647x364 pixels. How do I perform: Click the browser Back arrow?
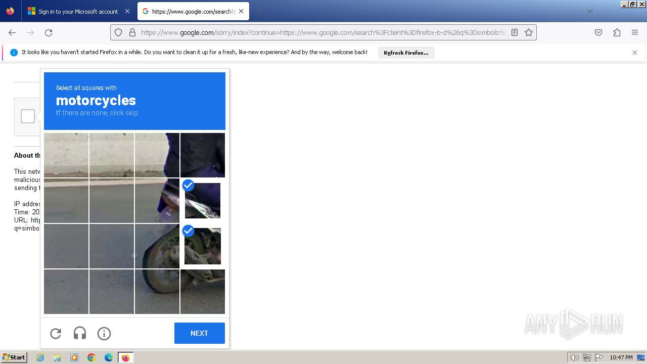[12, 32]
